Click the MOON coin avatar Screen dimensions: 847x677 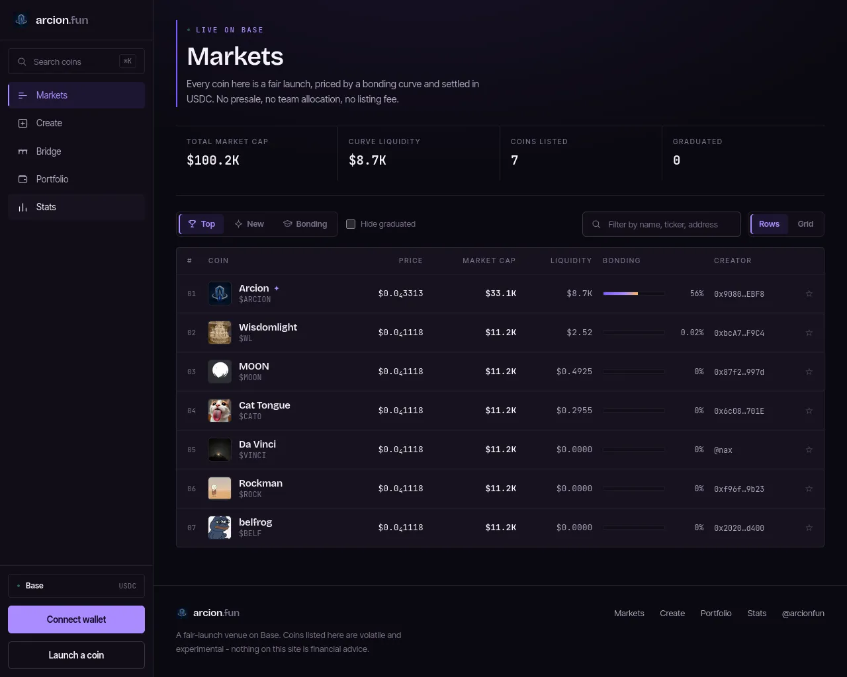coord(220,372)
